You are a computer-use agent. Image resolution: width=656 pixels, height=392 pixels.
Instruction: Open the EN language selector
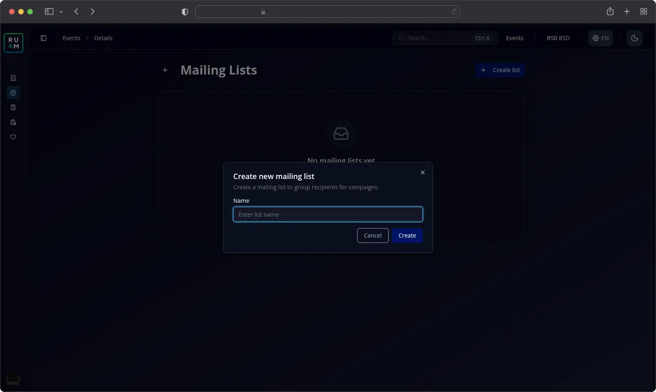(601, 38)
